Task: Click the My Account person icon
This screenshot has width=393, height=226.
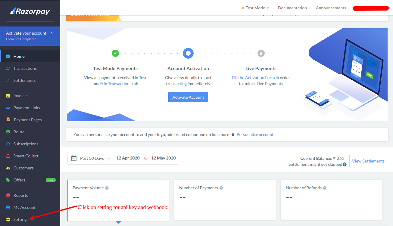Action: tap(8, 207)
